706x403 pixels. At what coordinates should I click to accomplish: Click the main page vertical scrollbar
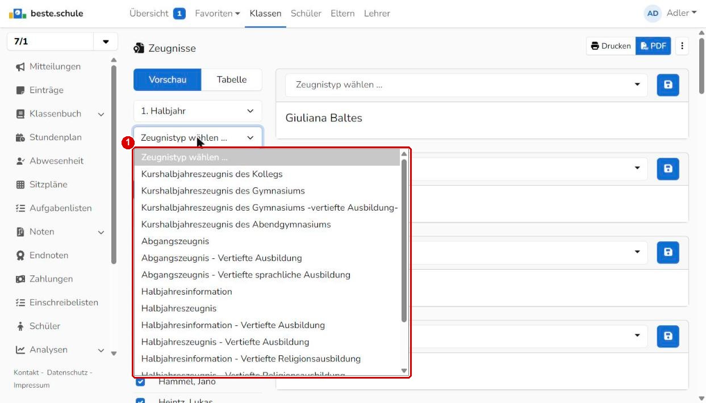pyautogui.click(x=701, y=66)
